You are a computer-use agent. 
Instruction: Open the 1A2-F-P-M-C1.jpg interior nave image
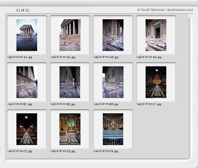click(x=156, y=82)
